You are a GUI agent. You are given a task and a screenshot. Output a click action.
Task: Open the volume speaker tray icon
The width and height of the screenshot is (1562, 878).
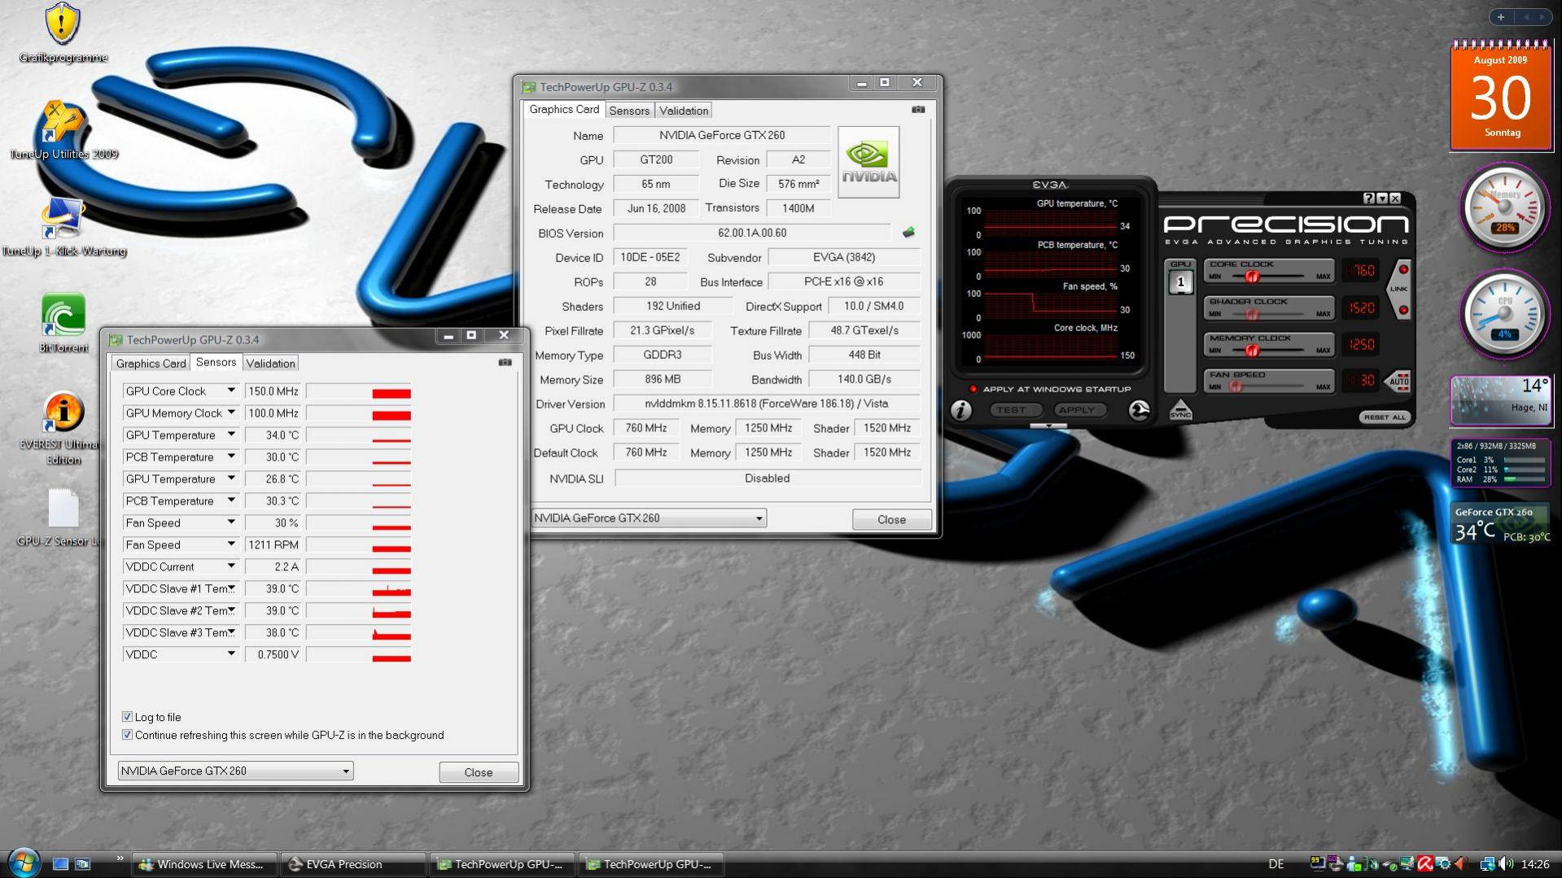[1506, 864]
